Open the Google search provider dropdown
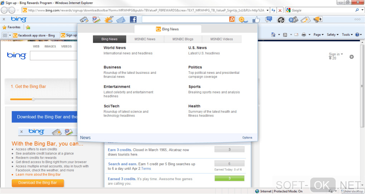This screenshot has height=194, width=365. 362,10
